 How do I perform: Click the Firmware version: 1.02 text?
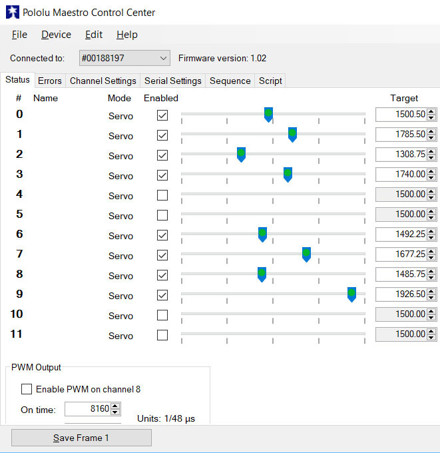222,58
